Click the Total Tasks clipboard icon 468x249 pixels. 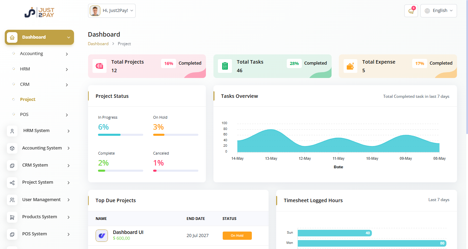225,66
